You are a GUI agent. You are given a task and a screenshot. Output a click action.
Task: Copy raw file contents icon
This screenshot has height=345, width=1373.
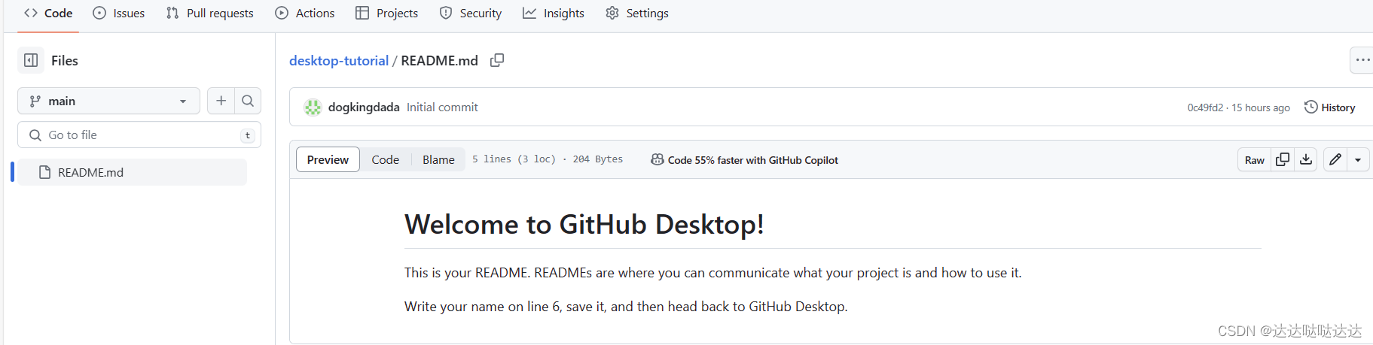(1283, 160)
